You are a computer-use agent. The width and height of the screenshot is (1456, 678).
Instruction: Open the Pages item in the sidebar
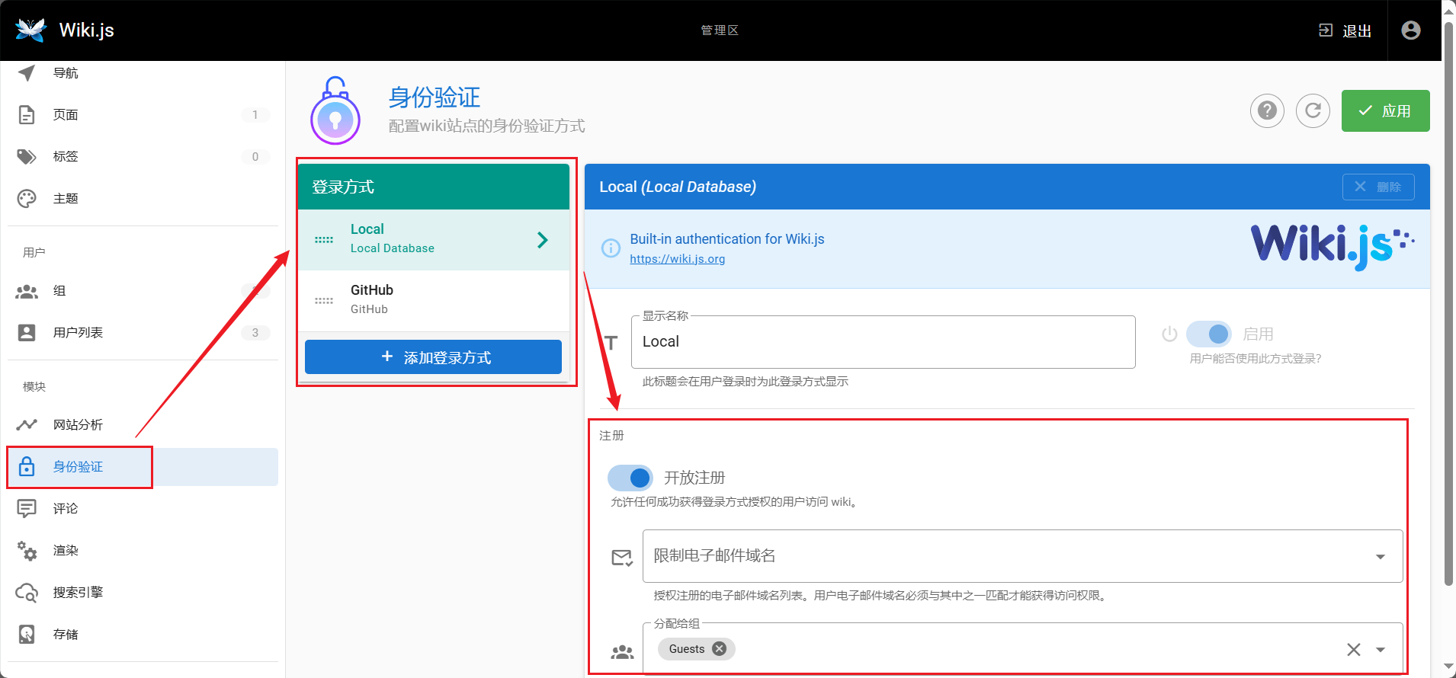pyautogui.click(x=66, y=115)
